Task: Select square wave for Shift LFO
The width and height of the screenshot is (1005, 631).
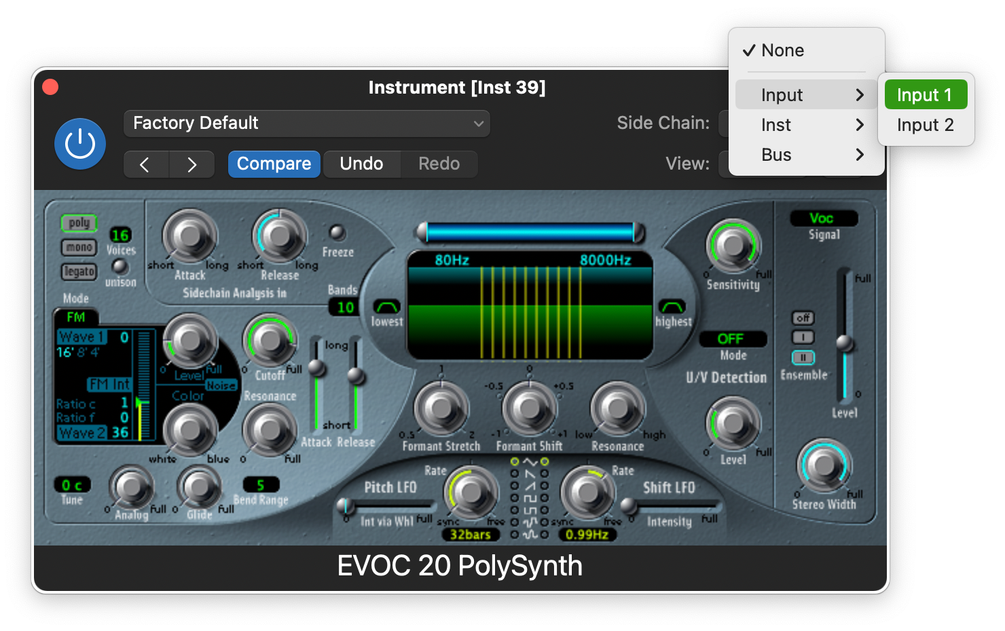Action: pyautogui.click(x=545, y=498)
